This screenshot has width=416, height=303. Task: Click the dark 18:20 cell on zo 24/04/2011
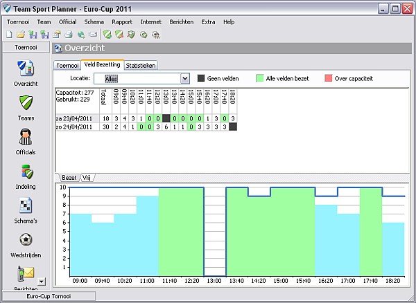pyautogui.click(x=233, y=127)
